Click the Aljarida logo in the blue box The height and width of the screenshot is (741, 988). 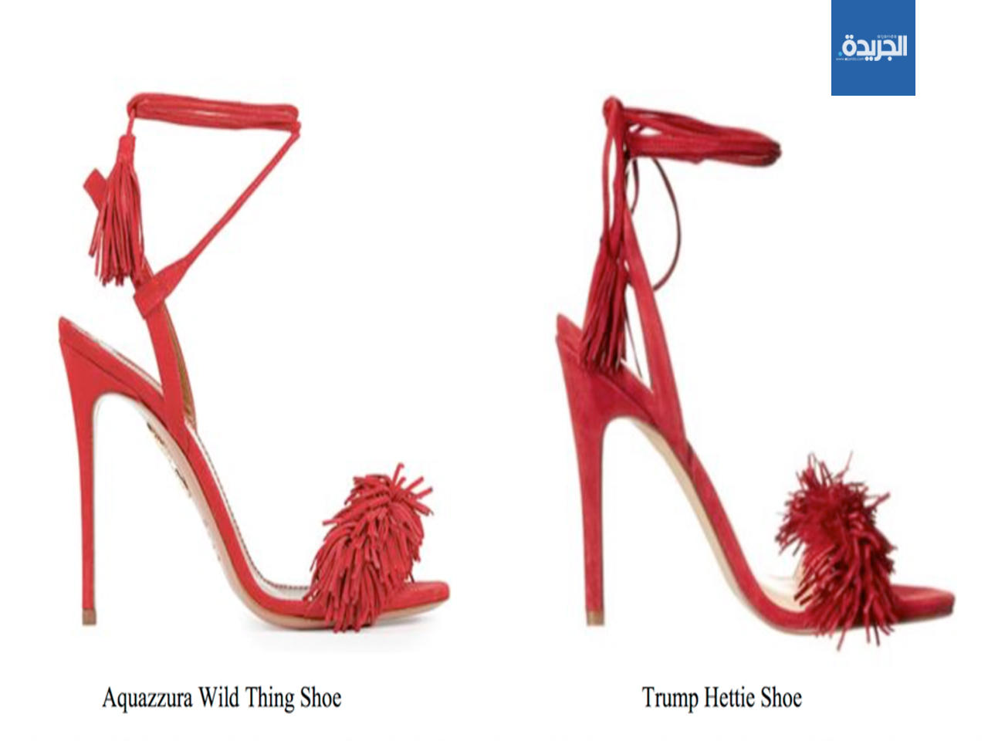(x=873, y=48)
